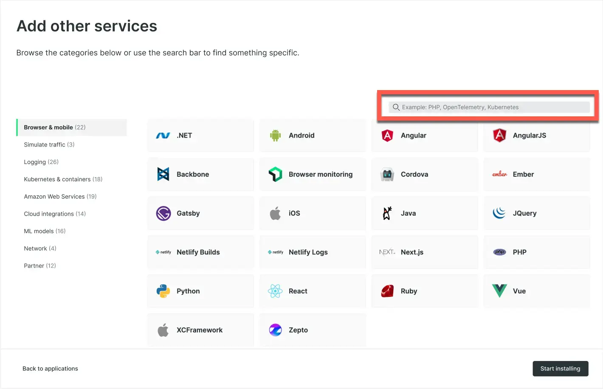Choose the Browser monitoring tile
The width and height of the screenshot is (603, 389).
313,175
